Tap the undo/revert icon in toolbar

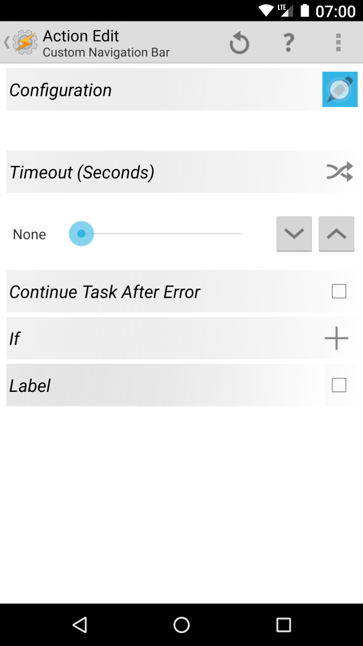pyautogui.click(x=239, y=42)
